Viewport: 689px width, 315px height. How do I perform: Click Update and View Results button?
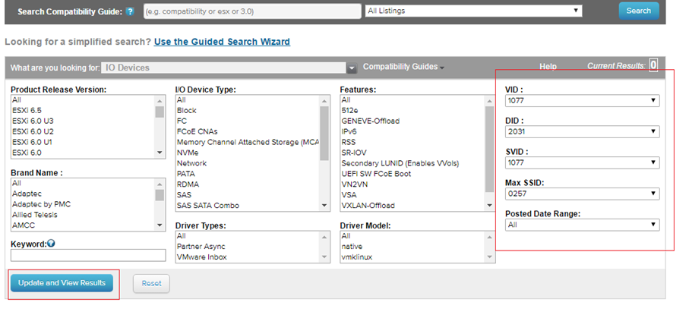click(62, 283)
